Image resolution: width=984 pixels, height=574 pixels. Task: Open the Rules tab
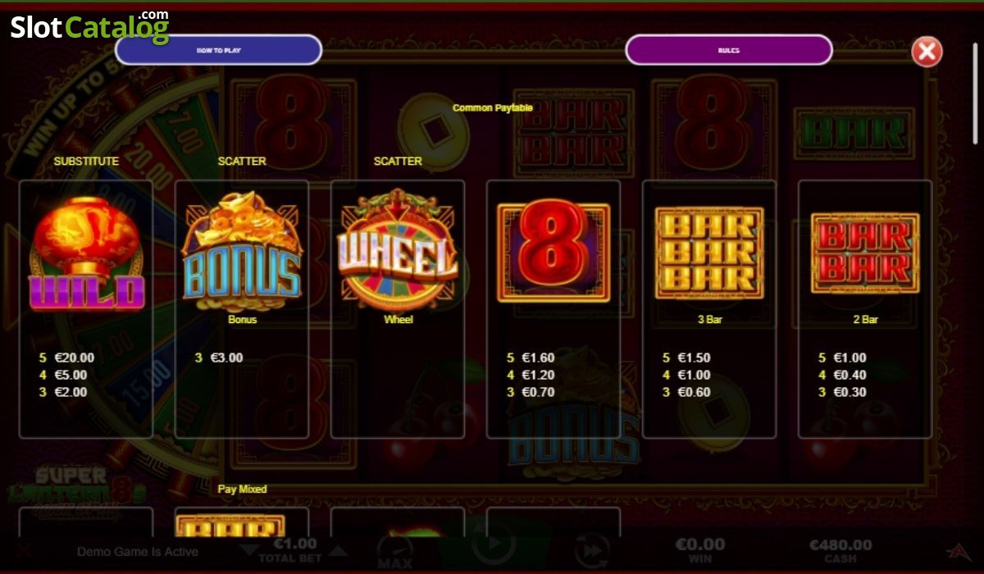(x=729, y=50)
